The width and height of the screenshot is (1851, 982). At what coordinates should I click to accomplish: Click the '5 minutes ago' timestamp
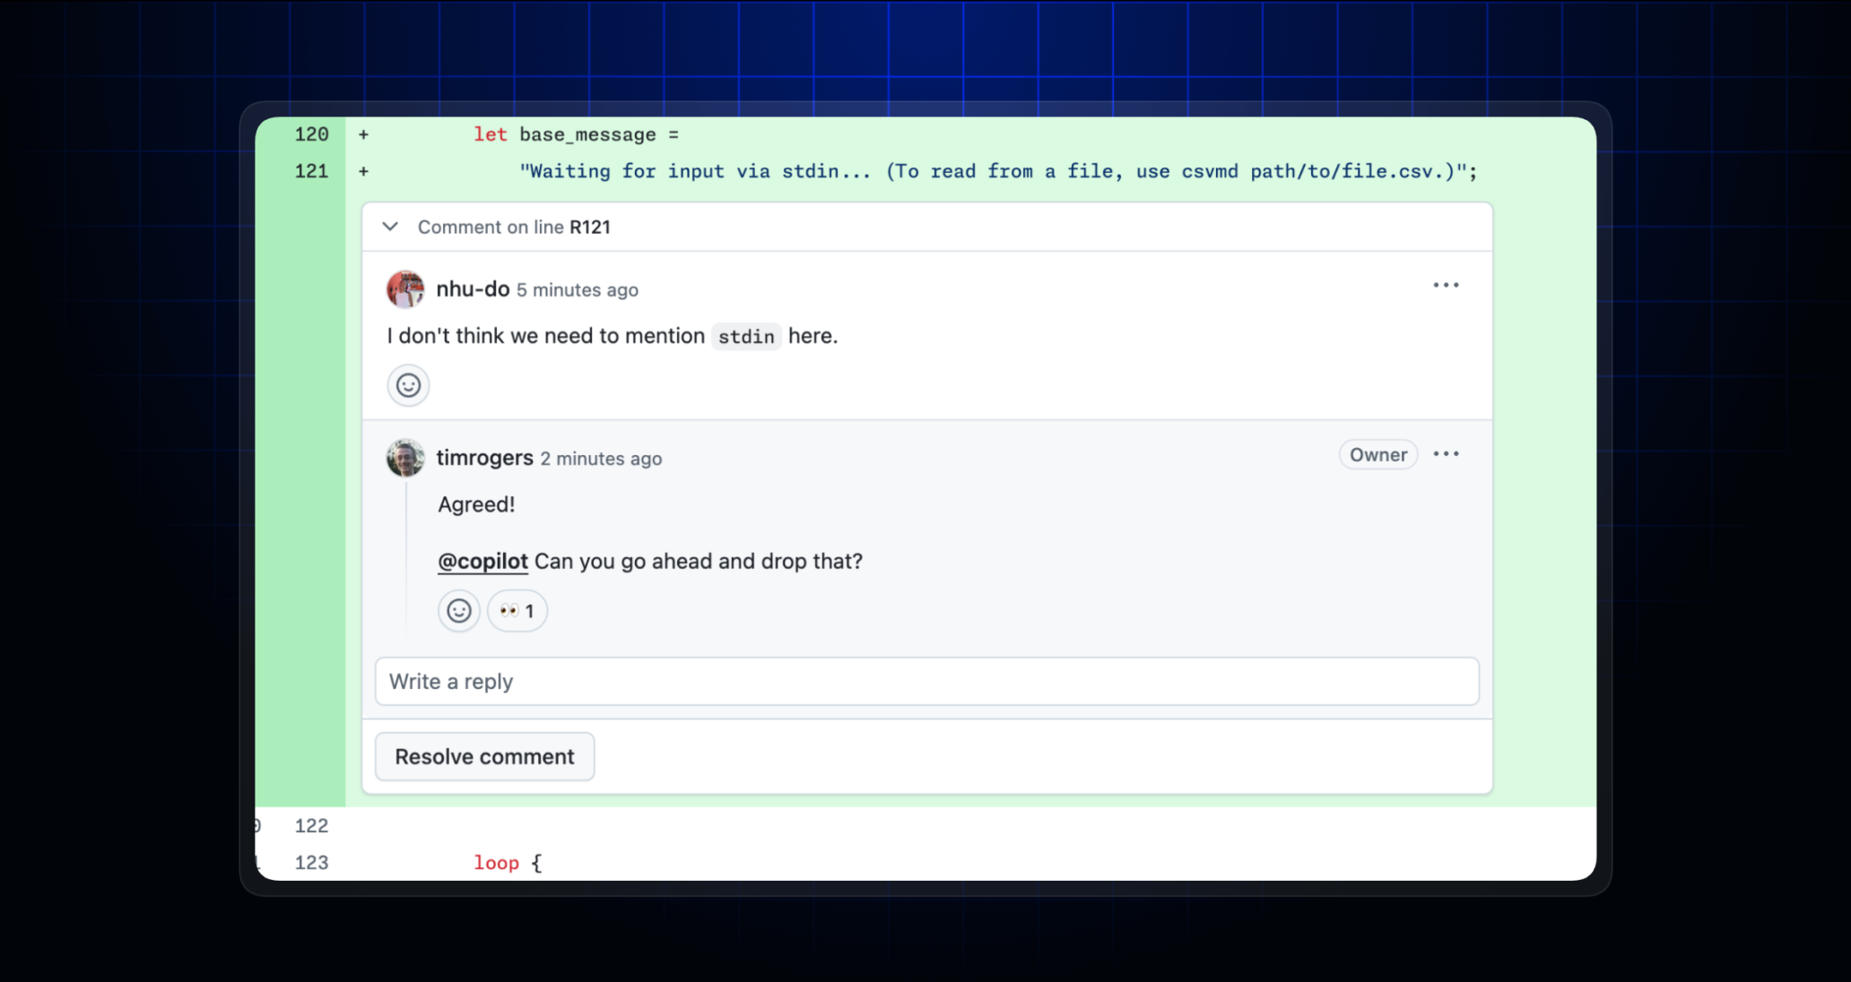[x=577, y=290]
